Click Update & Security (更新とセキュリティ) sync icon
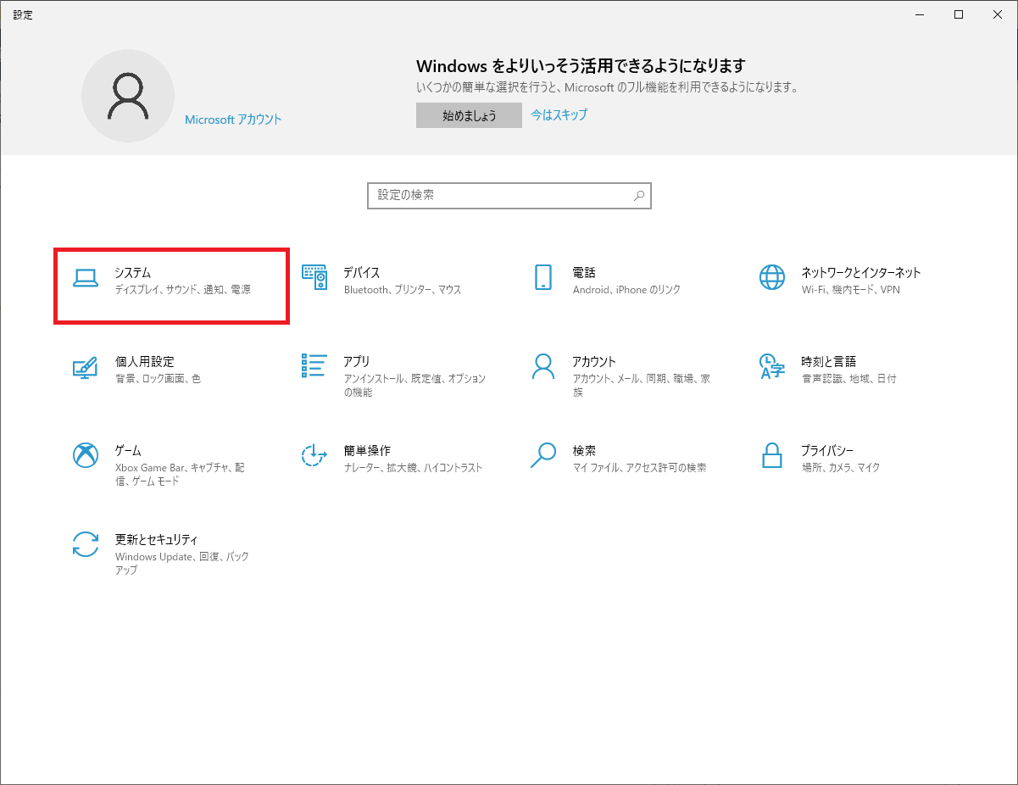Viewport: 1018px width, 785px height. click(86, 544)
